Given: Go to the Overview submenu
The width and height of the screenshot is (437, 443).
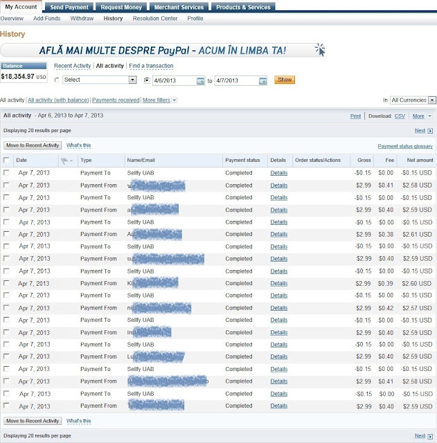Looking at the screenshot, I should point(12,19).
